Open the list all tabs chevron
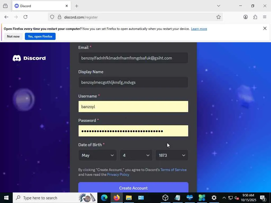The width and height of the screenshot is (271, 203). click(218, 6)
